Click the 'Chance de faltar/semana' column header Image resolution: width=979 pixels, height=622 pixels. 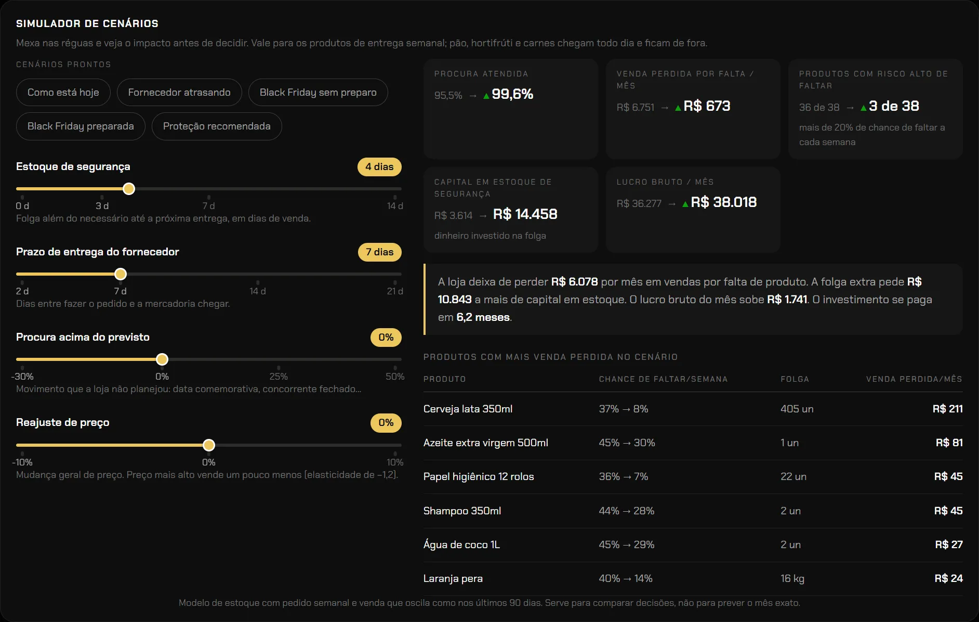click(663, 379)
